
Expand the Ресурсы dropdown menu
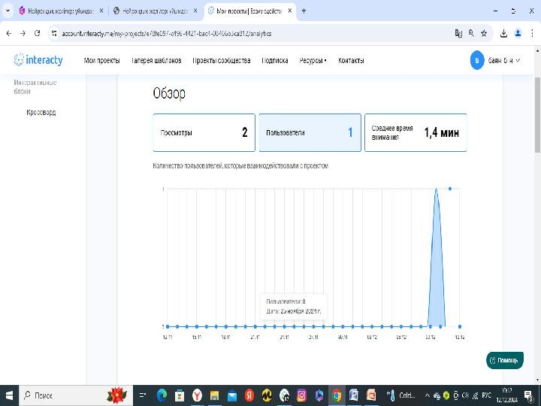click(x=313, y=60)
